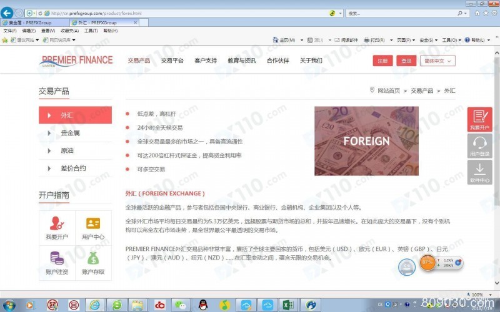The width and height of the screenshot is (500, 312).
Task: Click the Premier Finance logo
Action: click(76, 61)
